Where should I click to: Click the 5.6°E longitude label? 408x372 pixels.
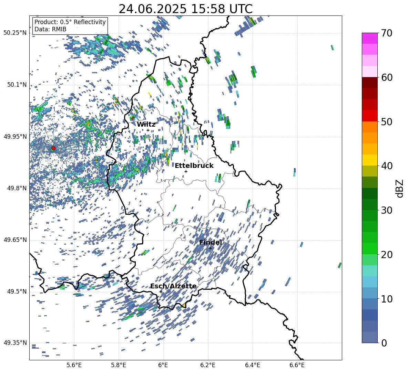[x=74, y=365]
